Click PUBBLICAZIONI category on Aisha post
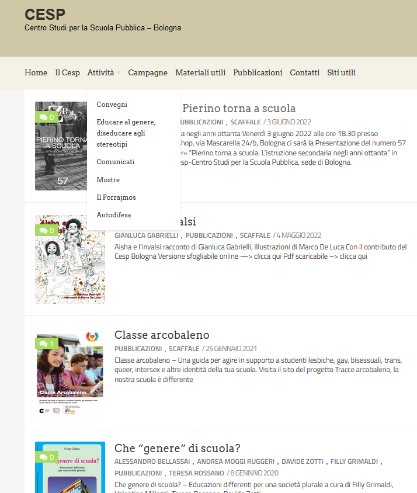This screenshot has width=417, height=493. [x=209, y=235]
